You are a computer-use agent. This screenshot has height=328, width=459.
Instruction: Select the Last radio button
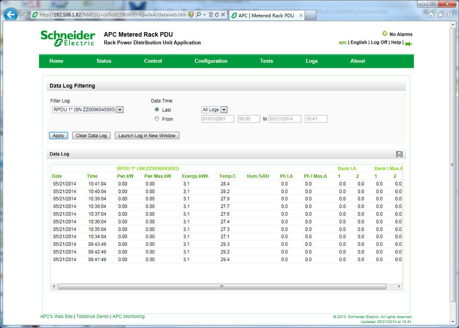157,110
